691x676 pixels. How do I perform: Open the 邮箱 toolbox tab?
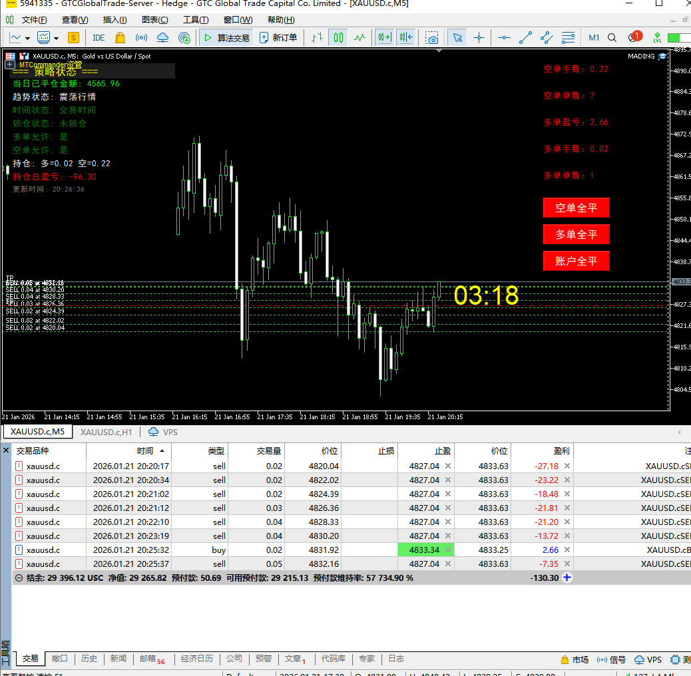pos(152,659)
